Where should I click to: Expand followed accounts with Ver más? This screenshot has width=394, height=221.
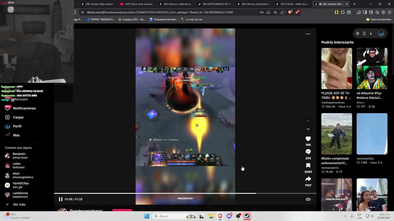15,204
